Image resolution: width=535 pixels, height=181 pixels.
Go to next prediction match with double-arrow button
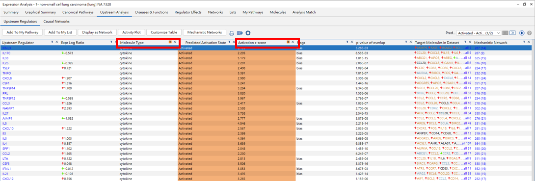tap(512, 33)
